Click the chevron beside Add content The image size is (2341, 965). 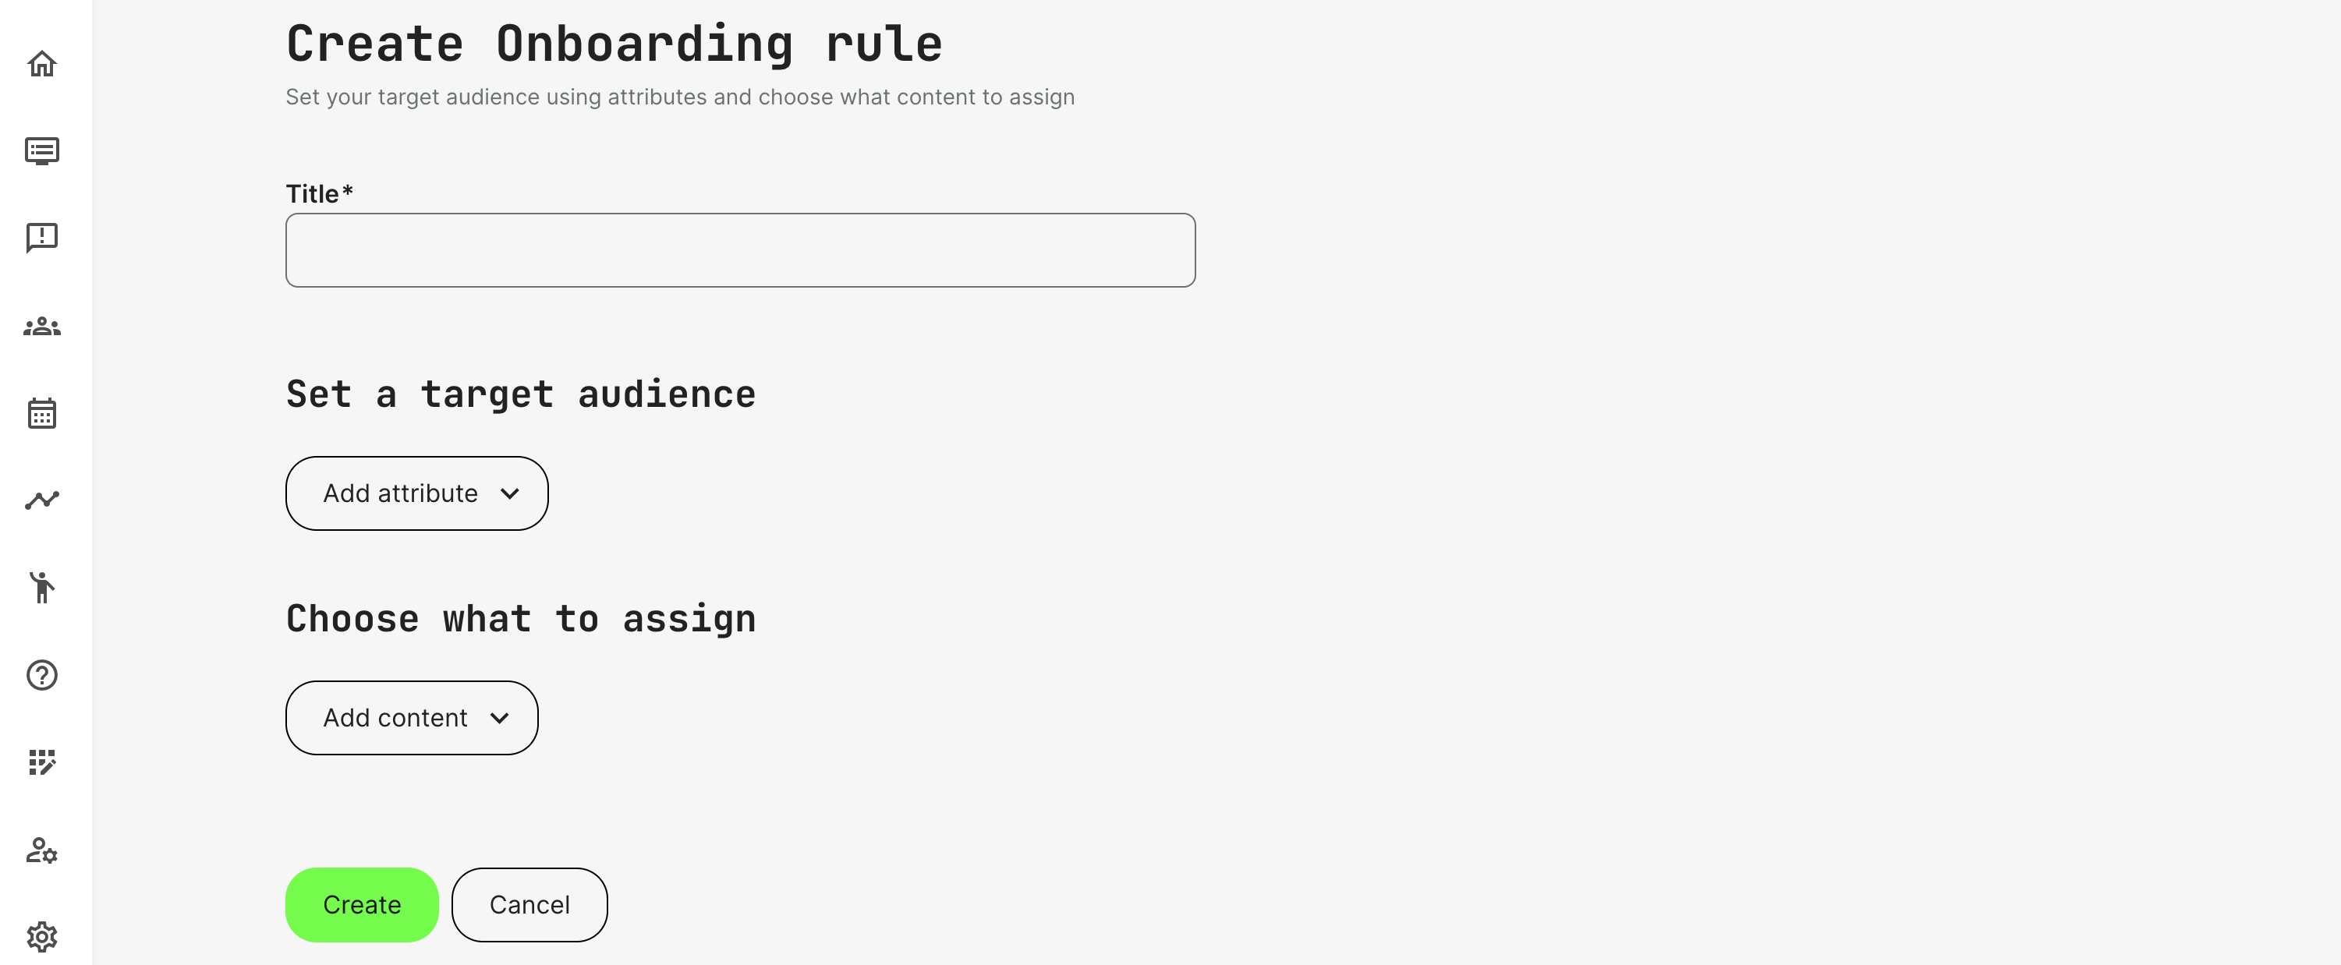point(500,718)
